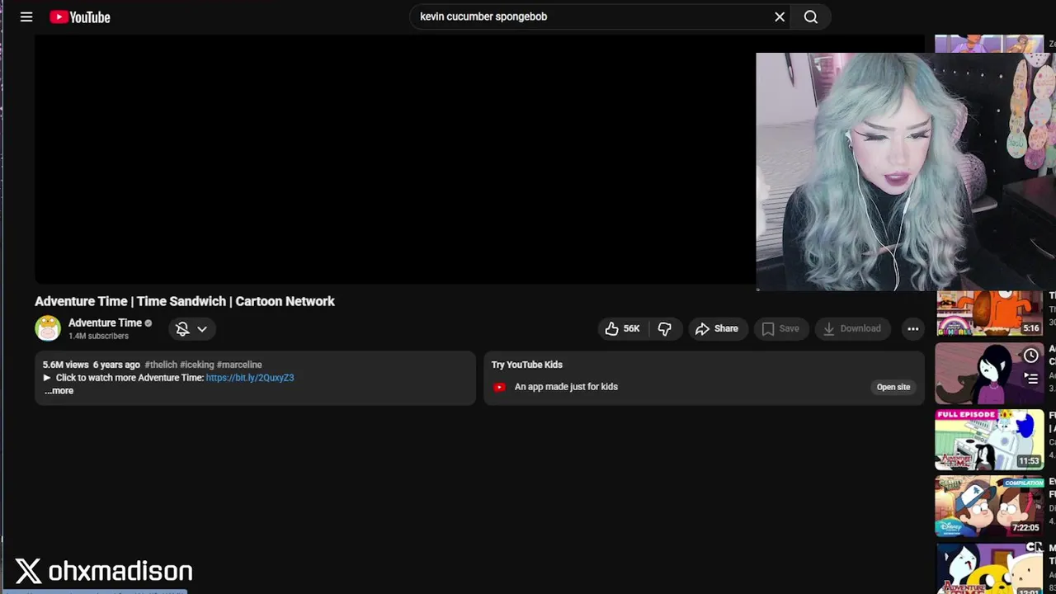
Task: Click the YouTube Kids logo icon
Action: coord(499,387)
